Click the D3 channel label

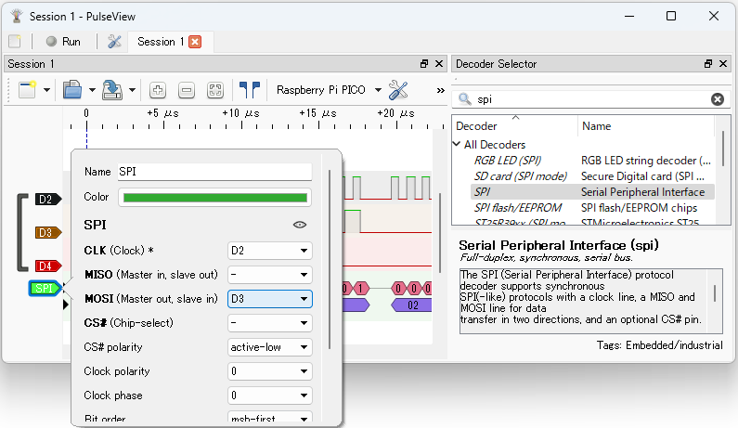pyautogui.click(x=48, y=233)
